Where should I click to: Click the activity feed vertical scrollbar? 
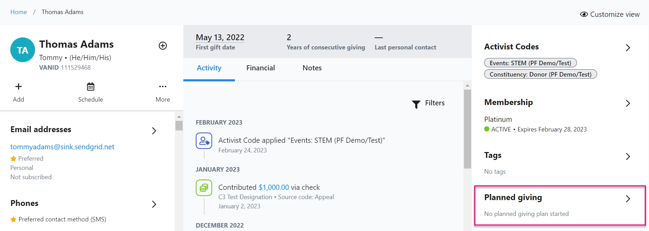click(x=467, y=129)
